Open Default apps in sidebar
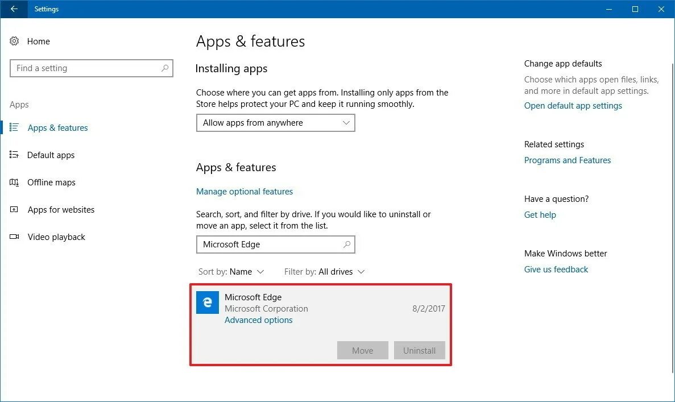Screen dimensions: 675x402 click(x=51, y=155)
